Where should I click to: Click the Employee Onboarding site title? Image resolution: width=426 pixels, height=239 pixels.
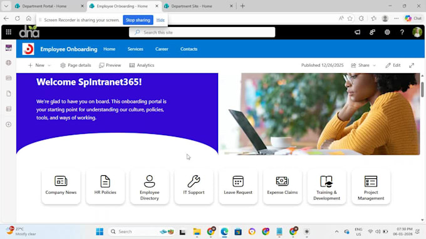coord(69,49)
